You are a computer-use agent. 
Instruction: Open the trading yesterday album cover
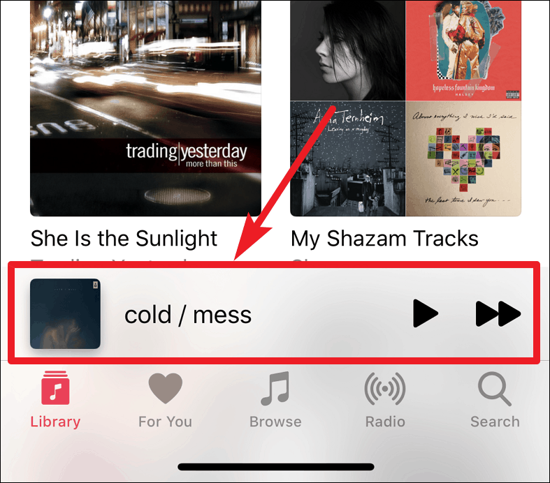pos(145,108)
